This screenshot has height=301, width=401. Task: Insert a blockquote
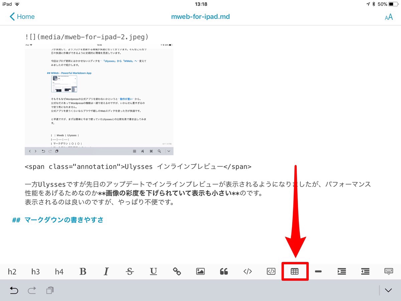click(224, 272)
